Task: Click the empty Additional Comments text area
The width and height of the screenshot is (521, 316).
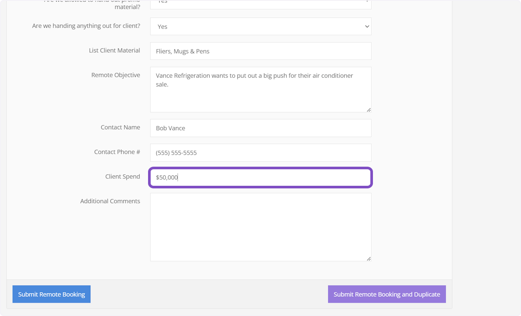Action: click(x=260, y=226)
